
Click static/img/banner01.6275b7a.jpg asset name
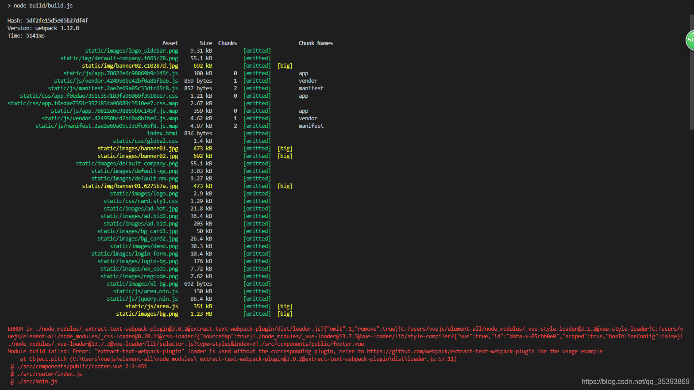coord(130,186)
